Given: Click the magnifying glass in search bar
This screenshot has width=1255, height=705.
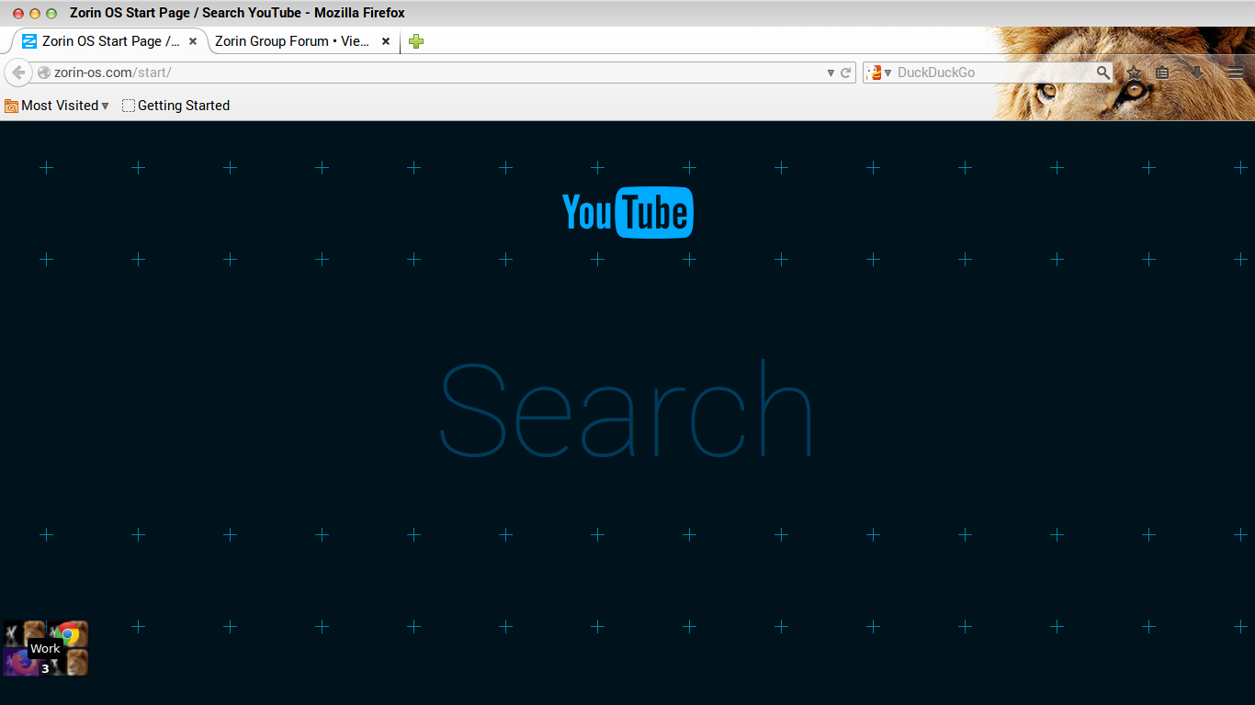Looking at the screenshot, I should pyautogui.click(x=1102, y=73).
